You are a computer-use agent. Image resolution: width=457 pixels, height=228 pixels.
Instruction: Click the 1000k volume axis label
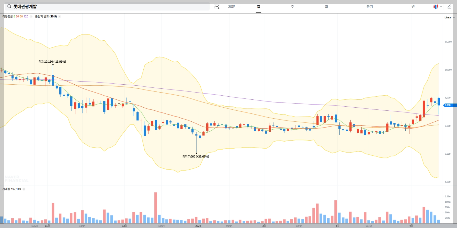coord(448,202)
